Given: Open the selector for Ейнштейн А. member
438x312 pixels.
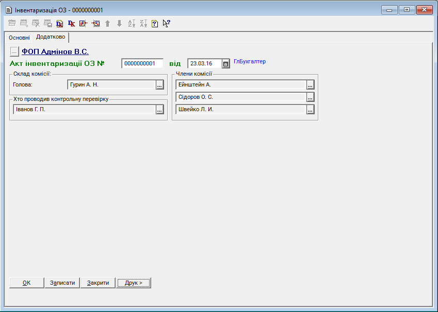Looking at the screenshot, I should (310, 85).
